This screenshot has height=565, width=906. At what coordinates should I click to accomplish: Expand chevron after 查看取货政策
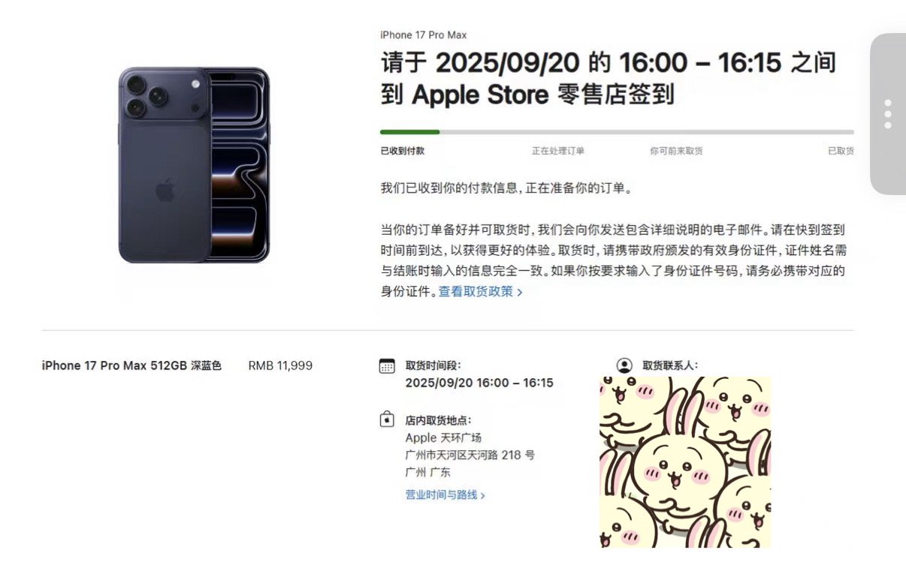[520, 292]
